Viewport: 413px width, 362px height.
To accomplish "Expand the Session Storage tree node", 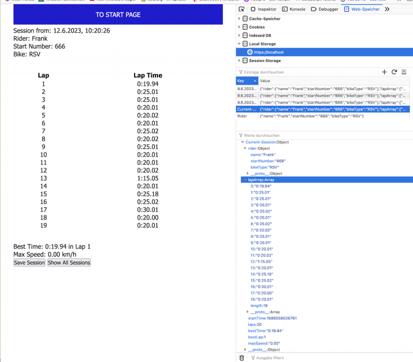I will pyautogui.click(x=239, y=60).
